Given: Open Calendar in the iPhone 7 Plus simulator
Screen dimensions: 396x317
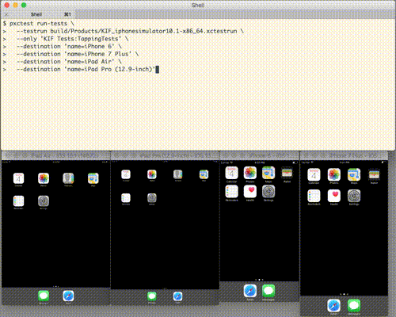Looking at the screenshot, I should click(x=314, y=174).
